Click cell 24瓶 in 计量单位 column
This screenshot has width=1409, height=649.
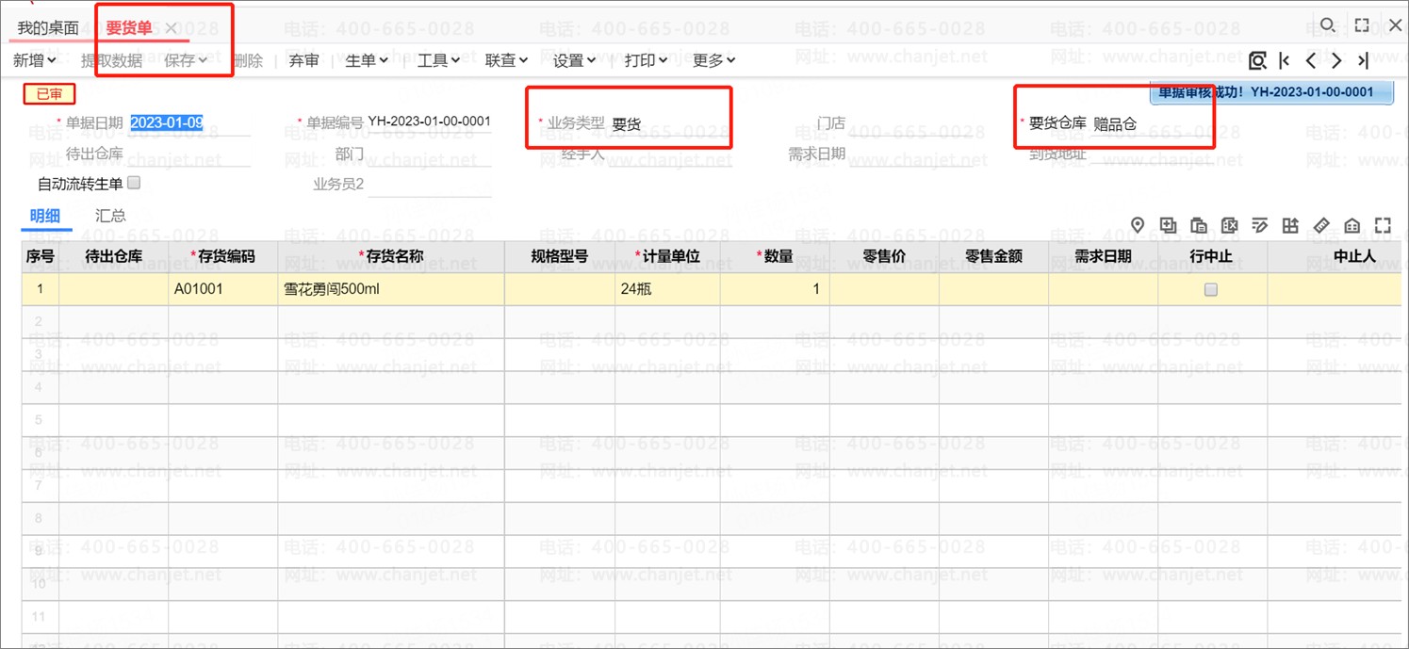click(667, 289)
